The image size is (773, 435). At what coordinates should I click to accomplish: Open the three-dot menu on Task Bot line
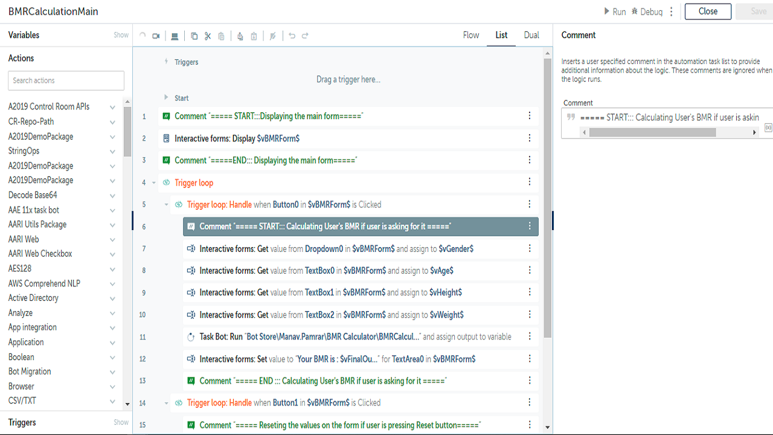tap(530, 337)
